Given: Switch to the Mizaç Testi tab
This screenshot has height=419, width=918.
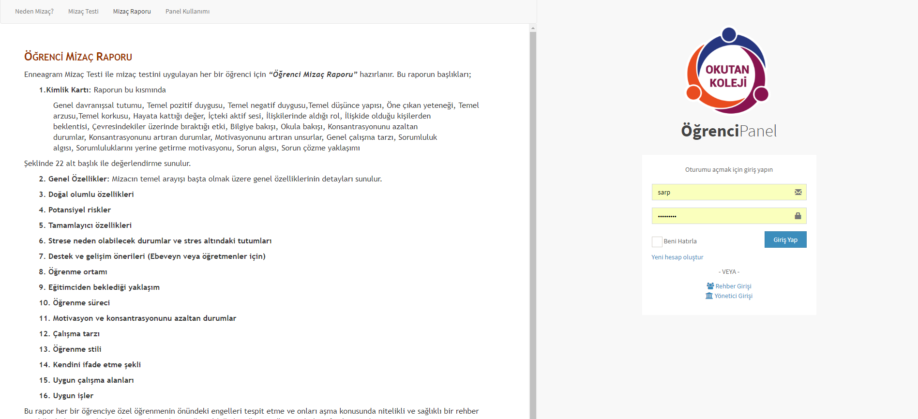Looking at the screenshot, I should [83, 12].
